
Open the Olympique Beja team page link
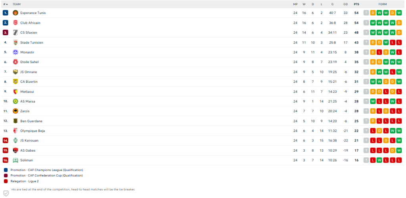(33, 131)
